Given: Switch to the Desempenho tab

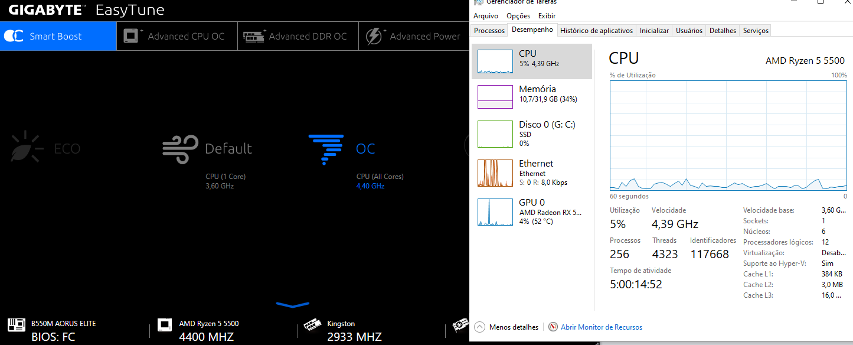Looking at the screenshot, I should coord(532,30).
